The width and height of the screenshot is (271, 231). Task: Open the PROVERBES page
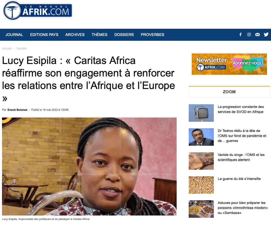tap(153, 34)
